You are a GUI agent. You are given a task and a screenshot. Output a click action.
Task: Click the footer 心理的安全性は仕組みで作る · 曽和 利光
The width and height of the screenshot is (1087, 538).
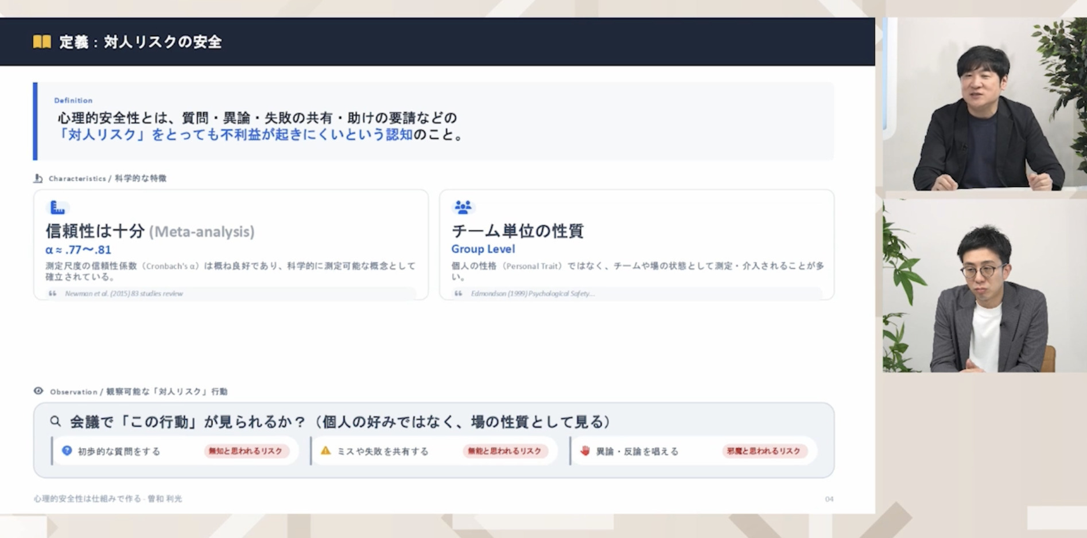point(108,499)
